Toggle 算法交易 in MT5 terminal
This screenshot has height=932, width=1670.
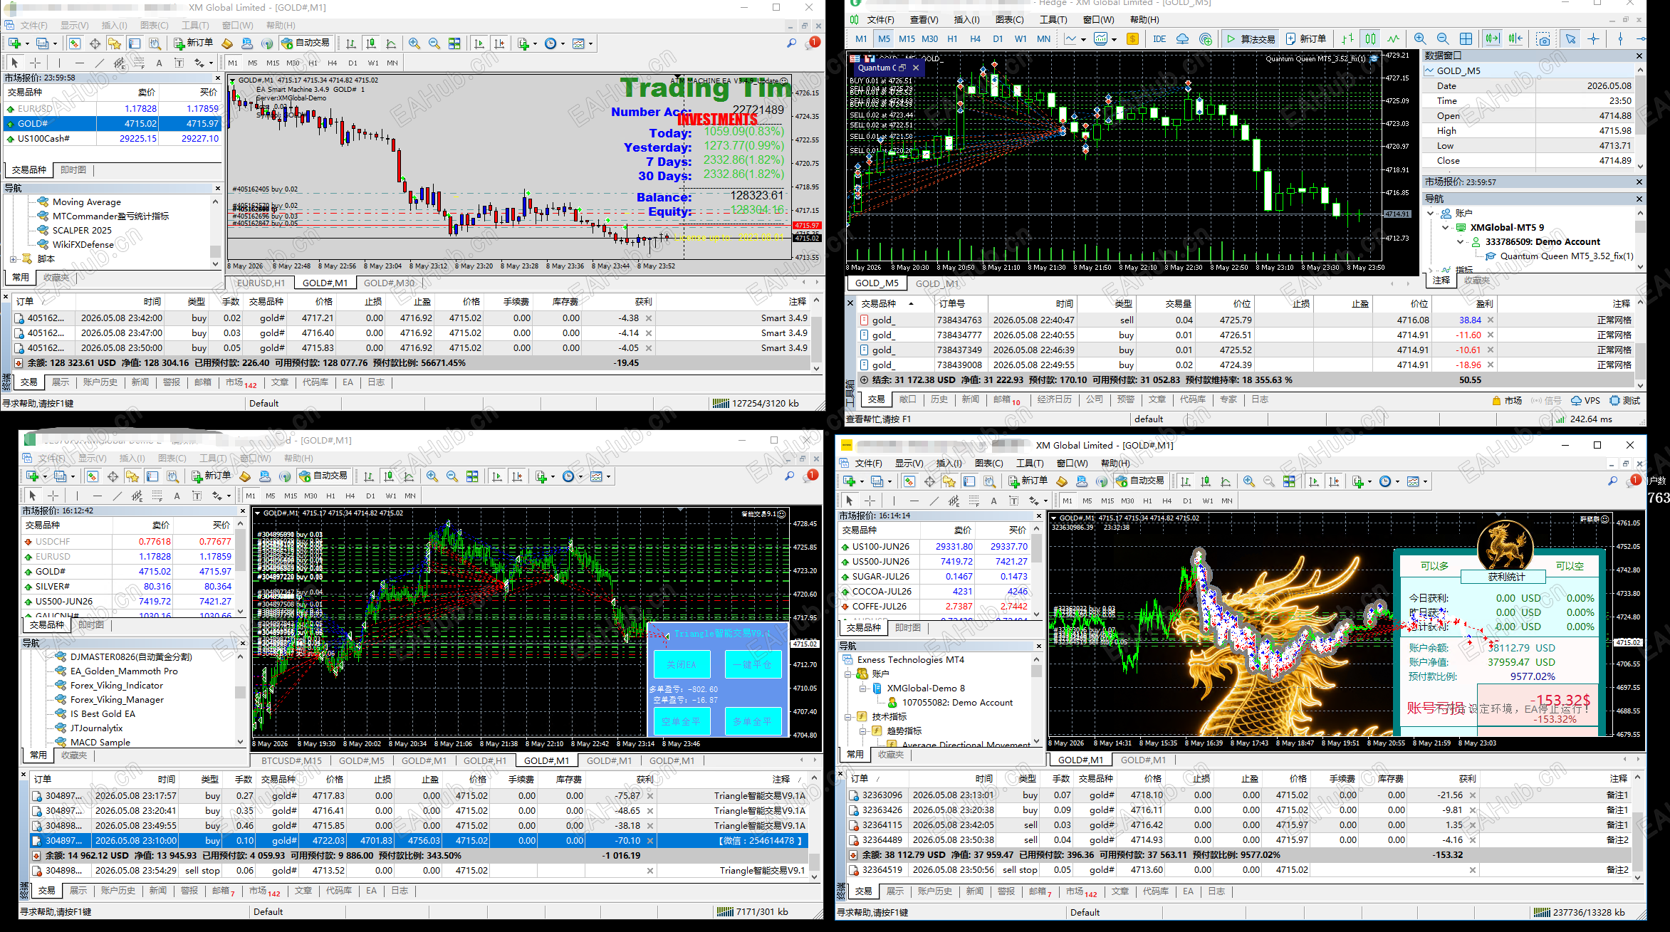click(1251, 39)
